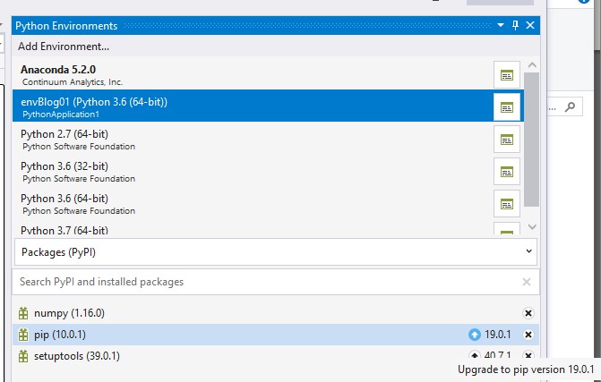This screenshot has height=382, width=601.
Task: Uninstall the pip package with its X icon
Action: (528, 335)
